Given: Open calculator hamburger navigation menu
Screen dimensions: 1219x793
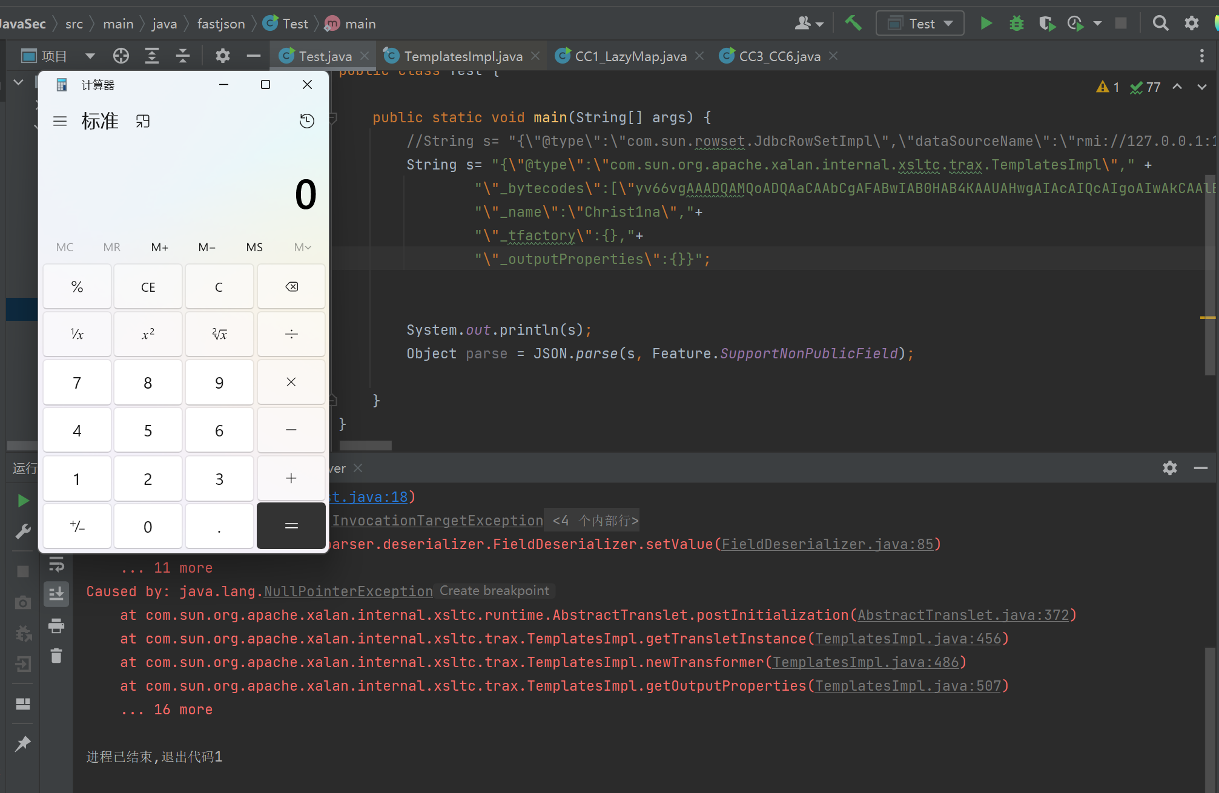Looking at the screenshot, I should 60,121.
